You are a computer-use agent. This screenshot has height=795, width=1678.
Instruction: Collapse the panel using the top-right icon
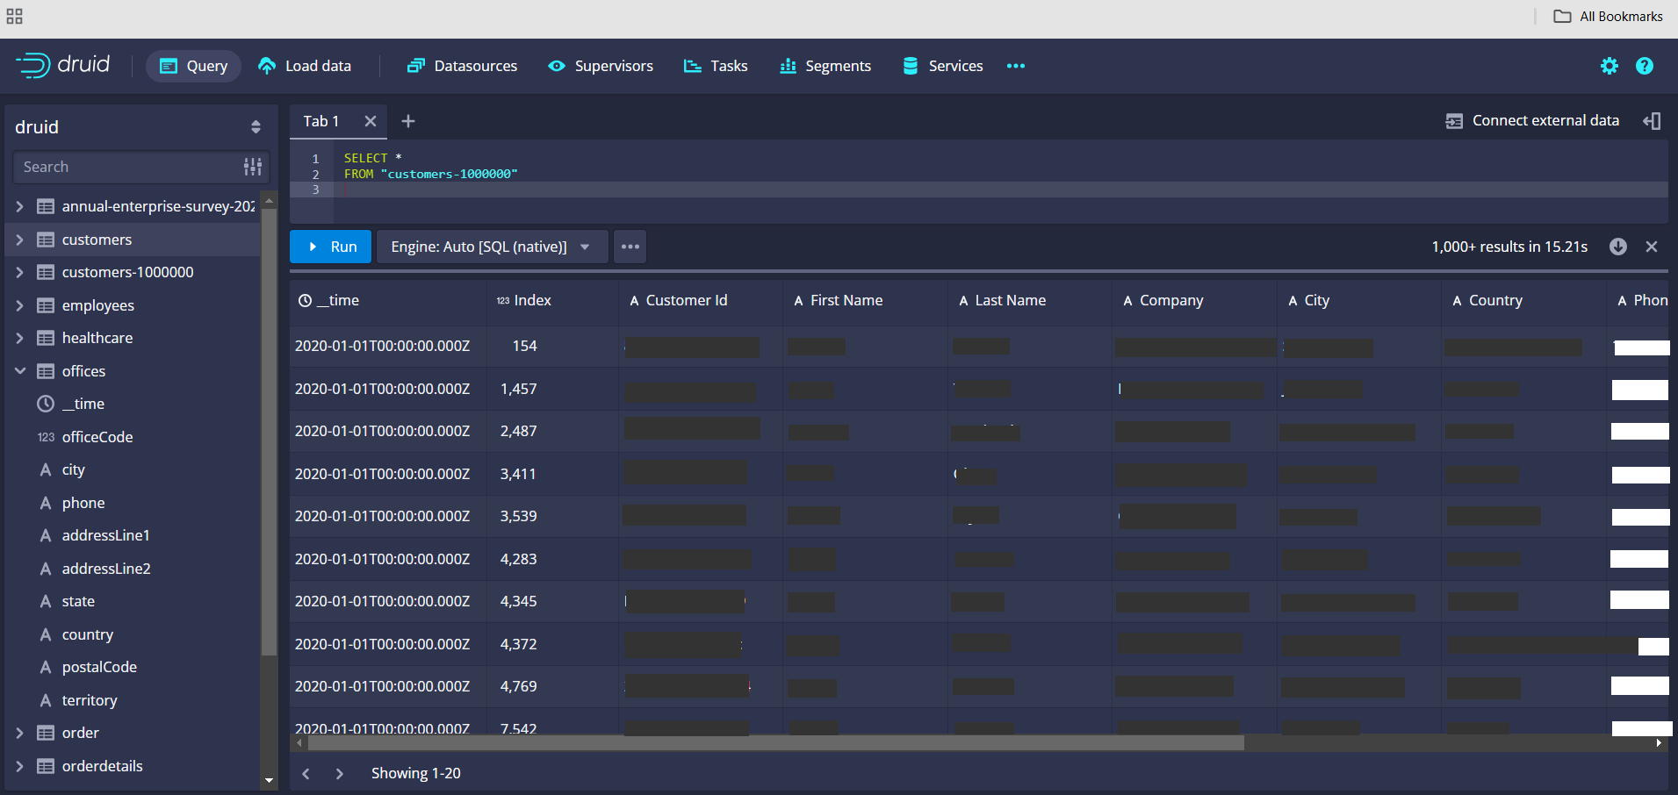[1652, 121]
